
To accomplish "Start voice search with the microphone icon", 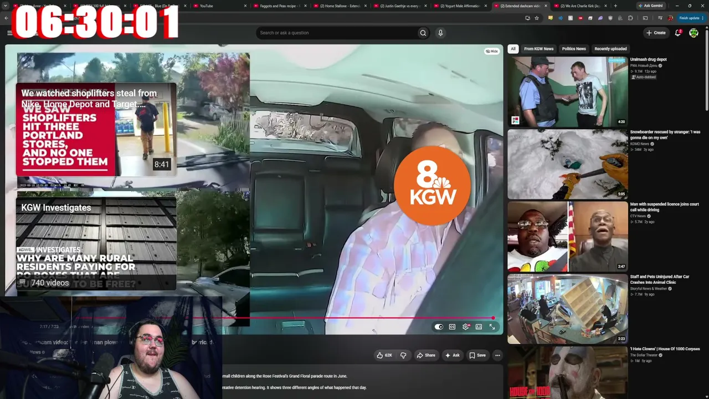I will tap(440, 33).
